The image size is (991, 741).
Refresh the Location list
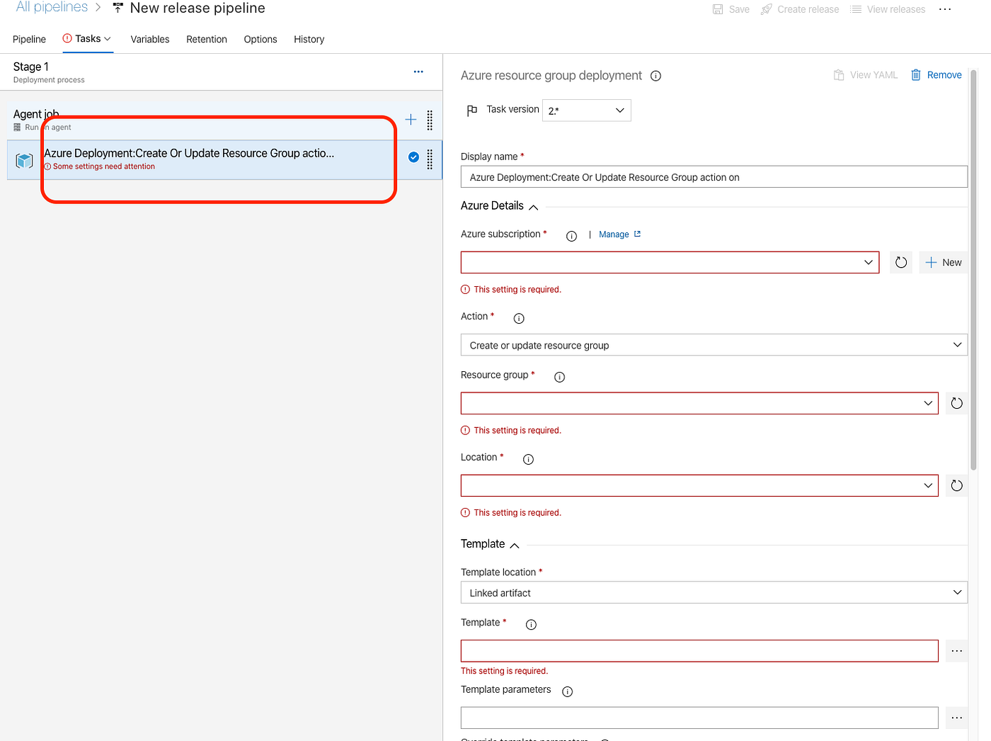coord(956,485)
